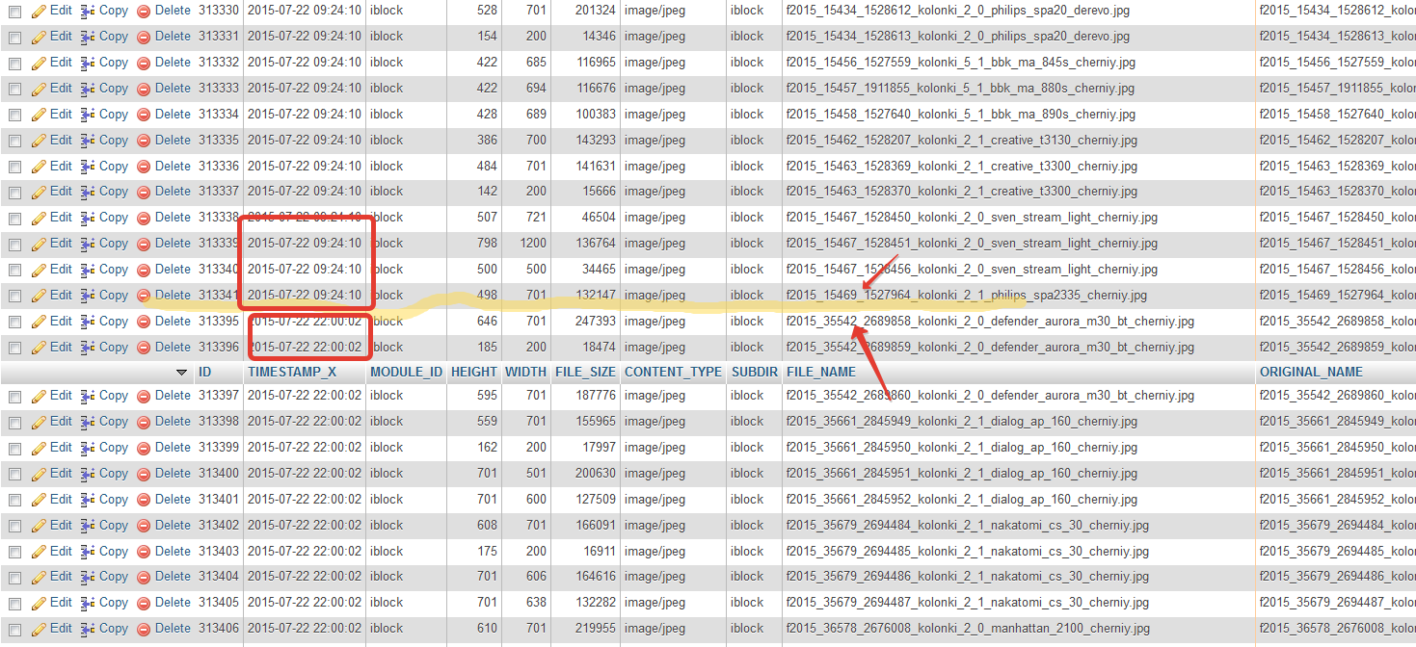The width and height of the screenshot is (1416, 647).
Task: Tick the checkbox for row 313333
Action: point(14,90)
